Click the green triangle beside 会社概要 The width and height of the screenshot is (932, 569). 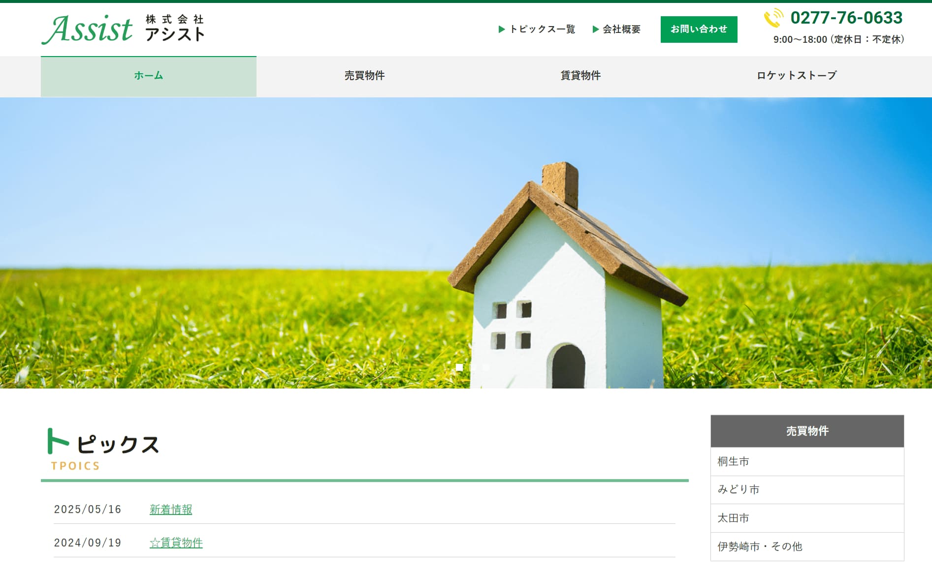[x=595, y=30]
